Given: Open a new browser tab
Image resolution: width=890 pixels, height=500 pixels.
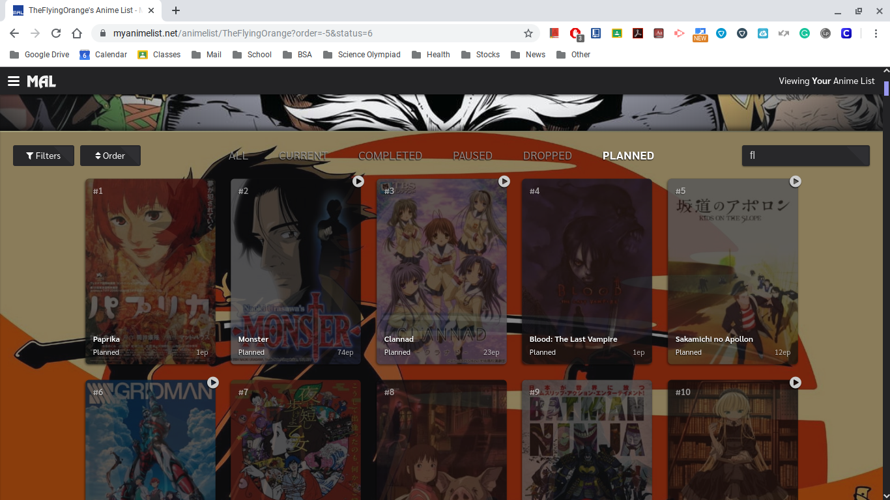Looking at the screenshot, I should coord(176,10).
